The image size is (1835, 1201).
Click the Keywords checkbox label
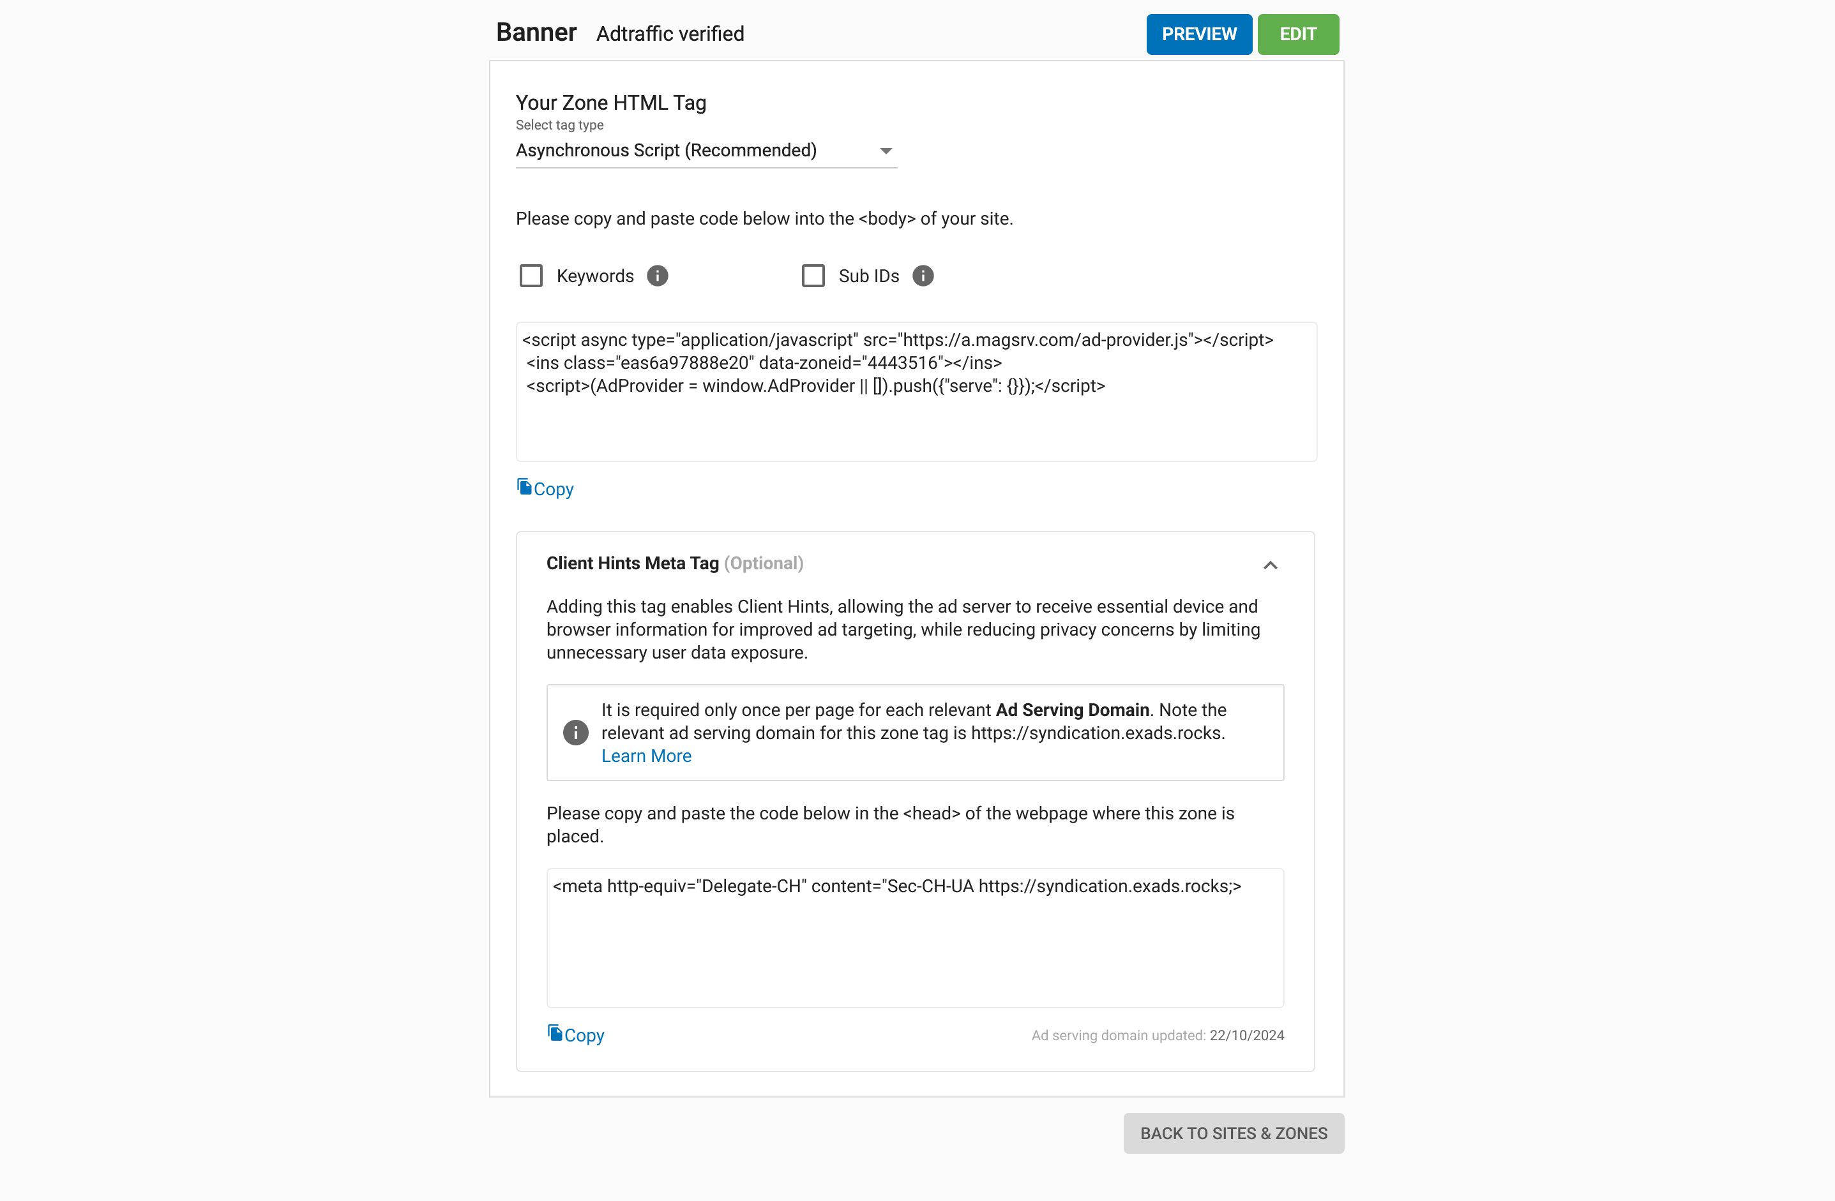point(594,276)
